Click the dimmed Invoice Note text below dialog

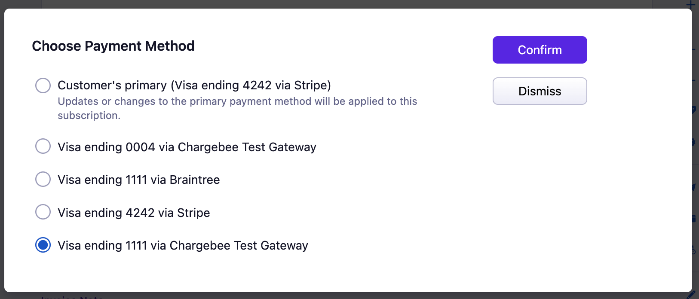click(72, 297)
